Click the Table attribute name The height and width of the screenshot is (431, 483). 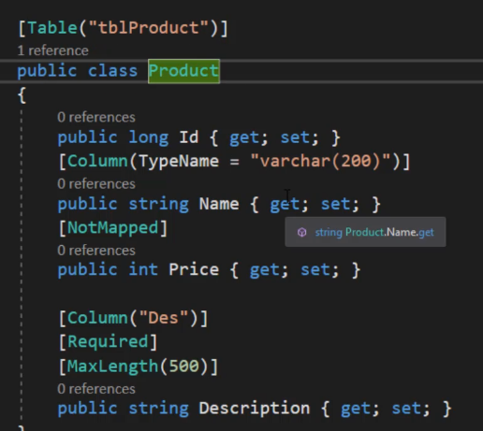pos(52,28)
